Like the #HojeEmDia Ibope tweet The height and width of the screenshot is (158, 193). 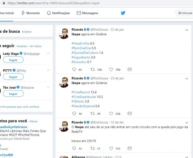(x=111, y=69)
